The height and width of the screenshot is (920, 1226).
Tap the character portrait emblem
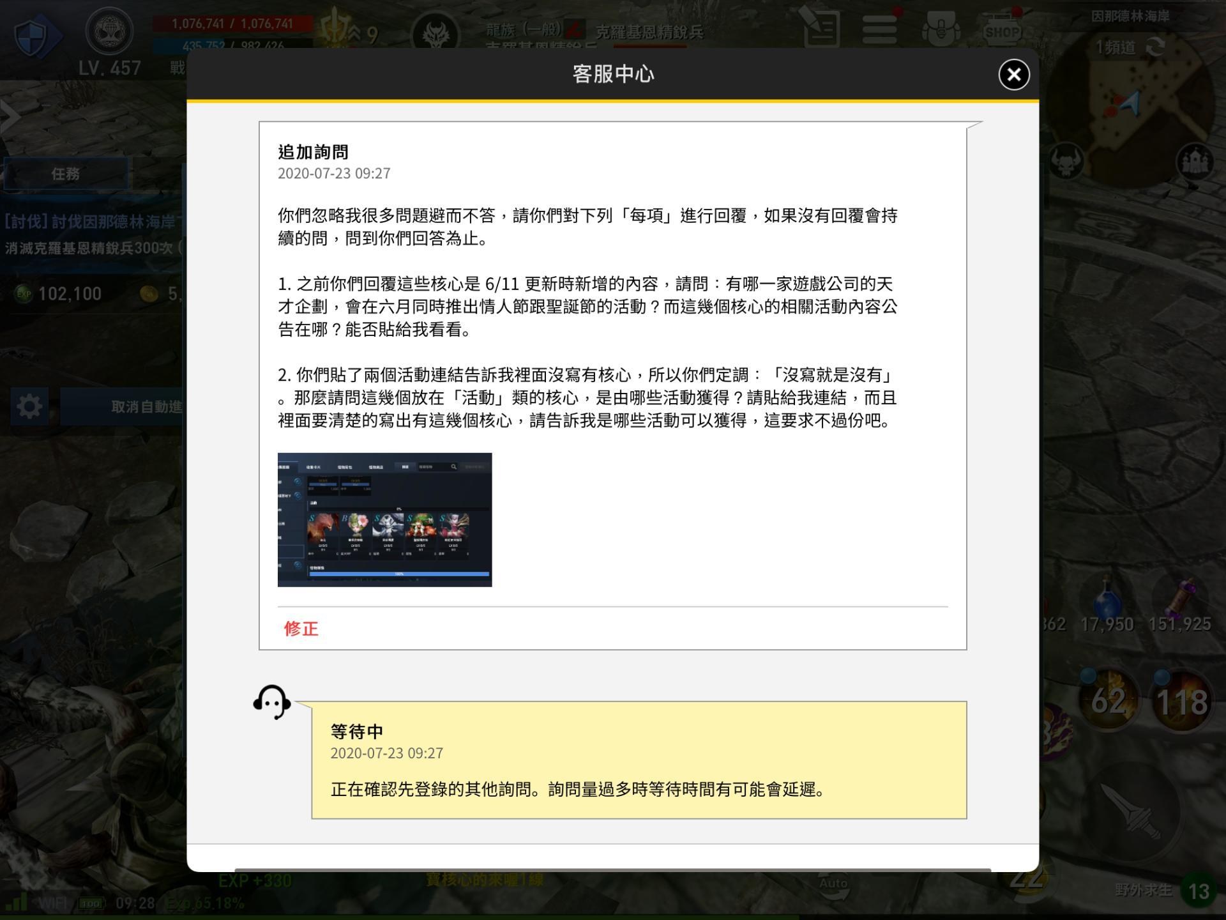[x=109, y=32]
